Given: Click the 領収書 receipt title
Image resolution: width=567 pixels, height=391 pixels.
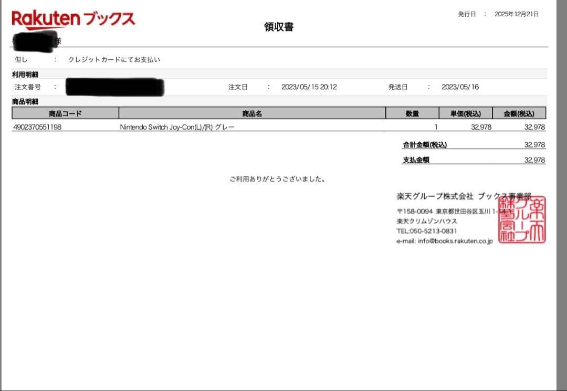Looking at the screenshot, I should click(277, 27).
